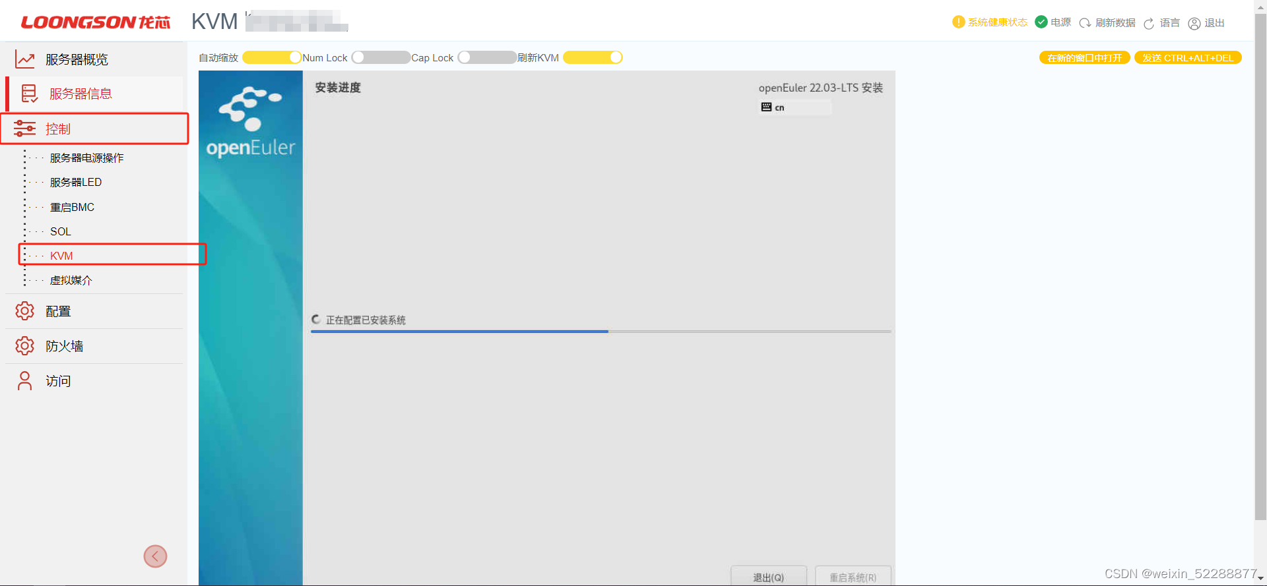Image resolution: width=1267 pixels, height=586 pixels.
Task: Click the green power status icon
Action: [x=1041, y=22]
